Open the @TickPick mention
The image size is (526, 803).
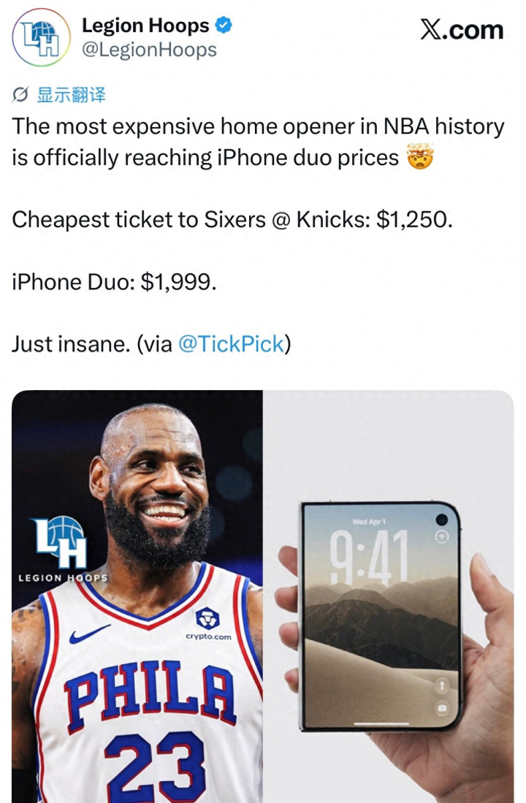click(x=231, y=344)
